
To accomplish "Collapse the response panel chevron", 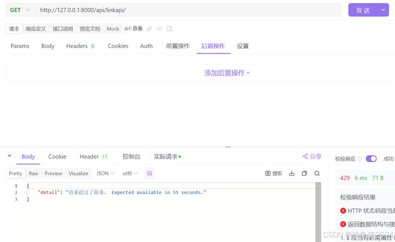I will (9, 156).
